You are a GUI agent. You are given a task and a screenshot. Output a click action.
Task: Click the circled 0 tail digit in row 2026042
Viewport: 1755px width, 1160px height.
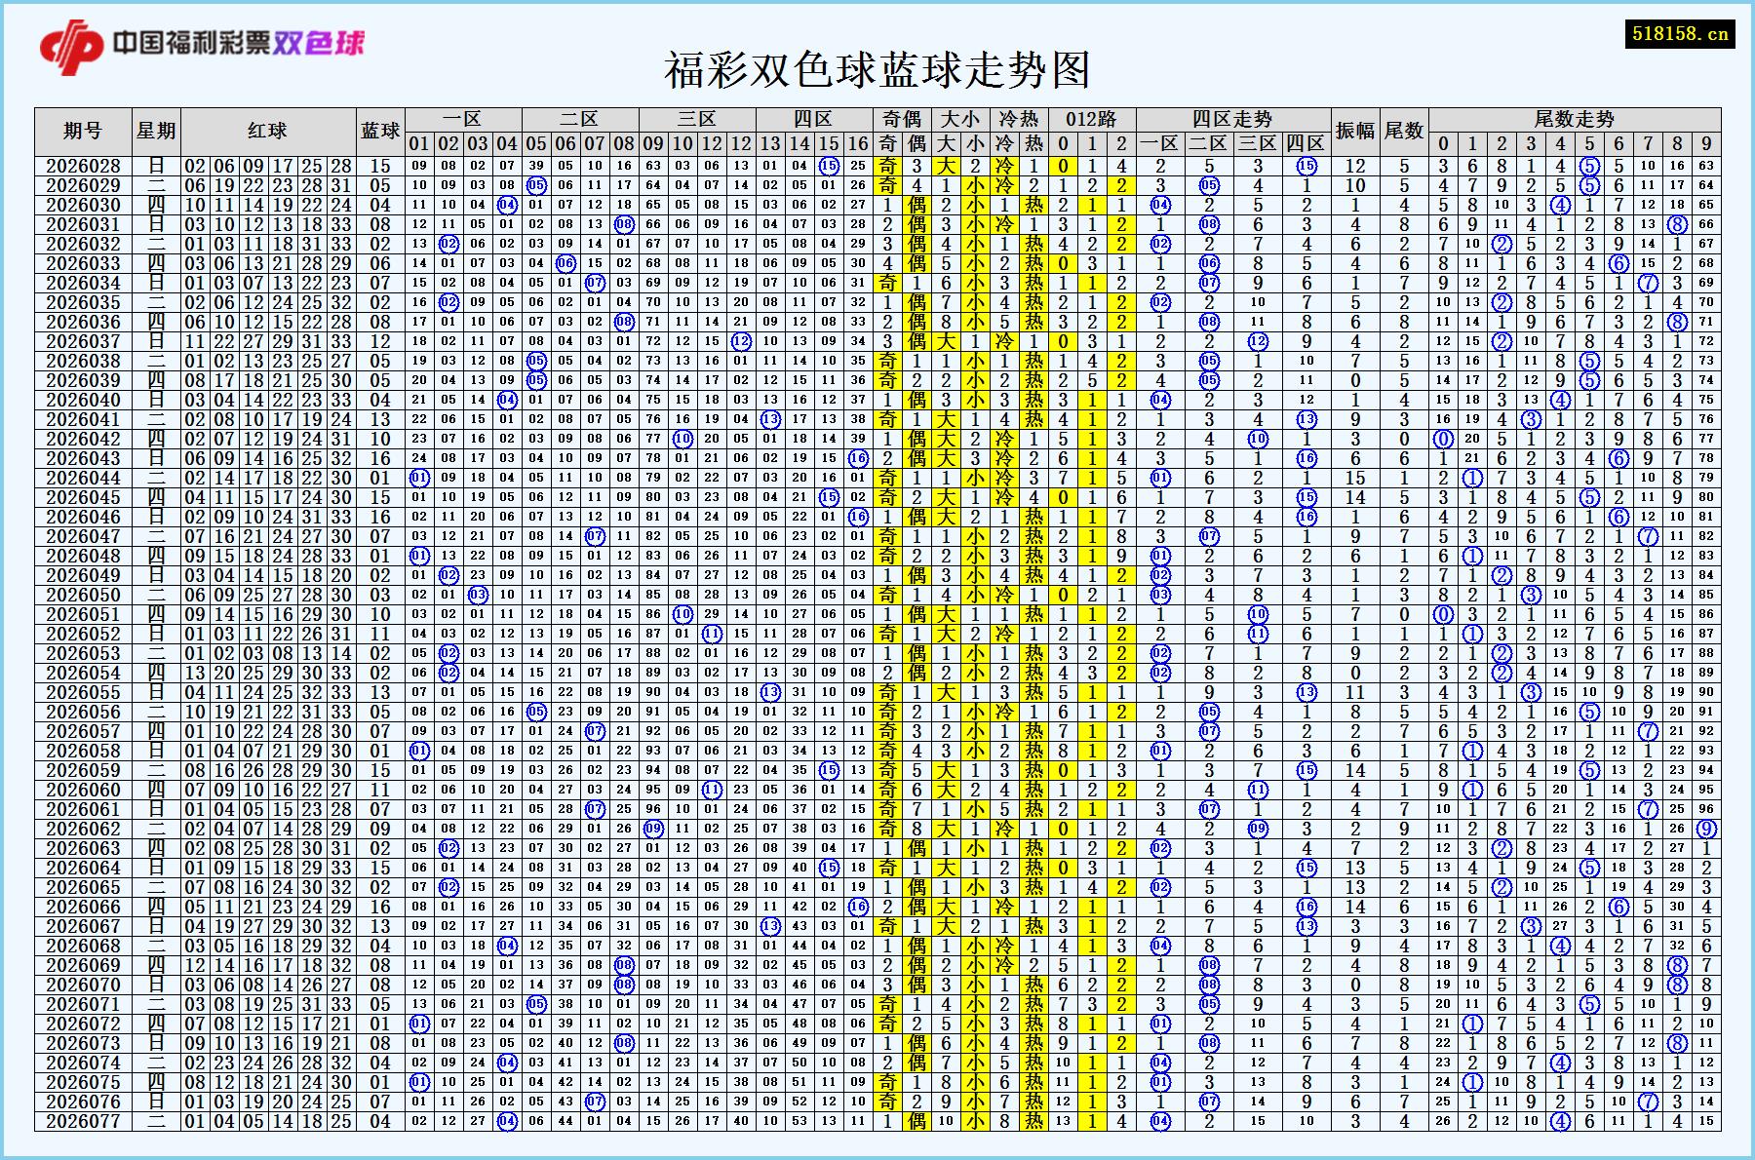click(x=1443, y=439)
